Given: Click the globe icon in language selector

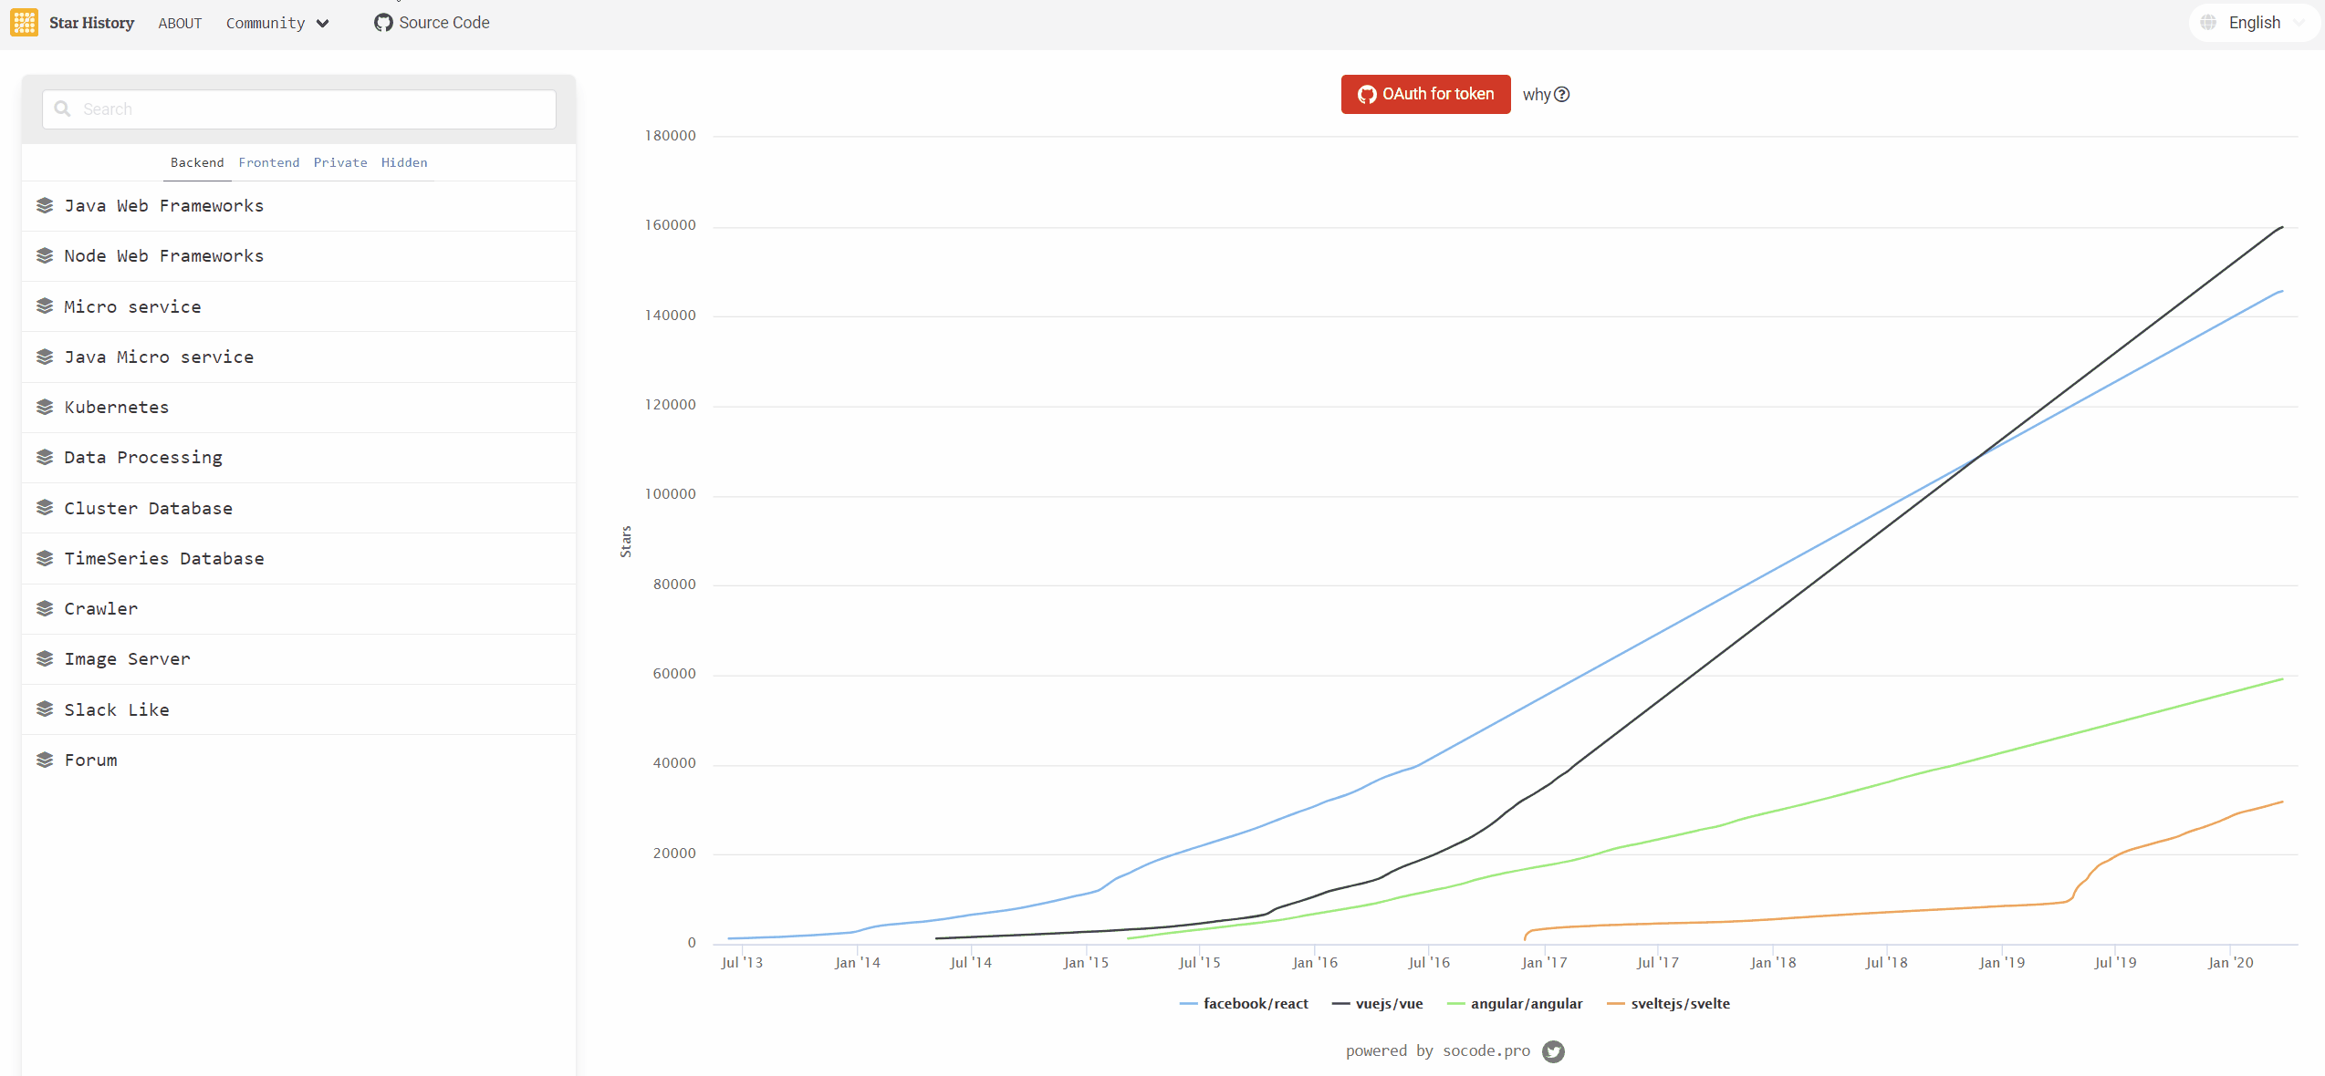Looking at the screenshot, I should tap(2208, 23).
